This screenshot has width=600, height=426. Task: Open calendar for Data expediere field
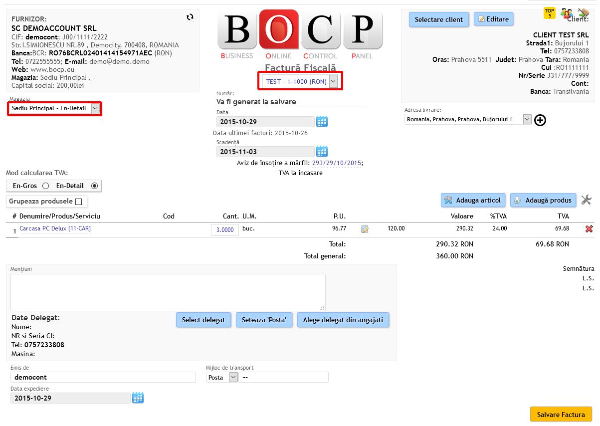[138, 398]
